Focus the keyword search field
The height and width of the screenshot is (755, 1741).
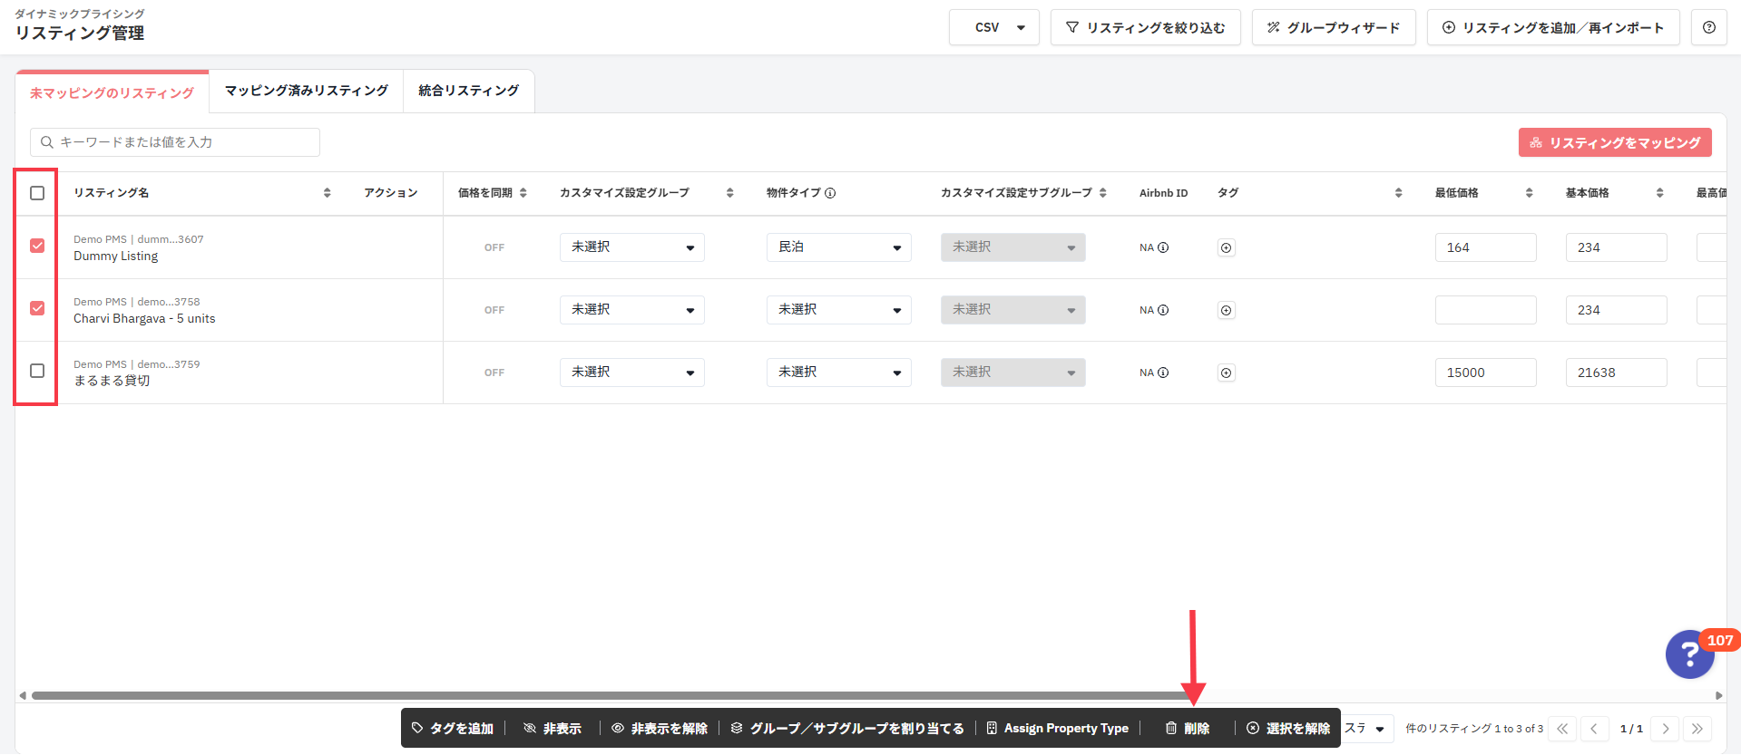pyautogui.click(x=175, y=142)
